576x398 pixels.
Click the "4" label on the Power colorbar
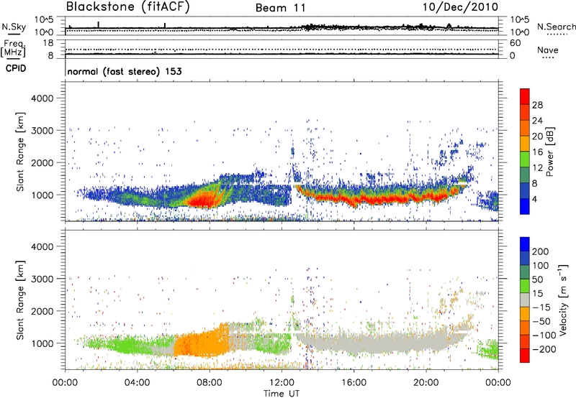click(534, 200)
